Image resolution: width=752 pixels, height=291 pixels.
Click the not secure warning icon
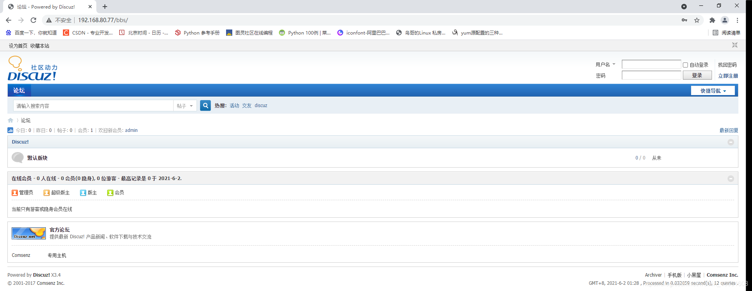point(49,20)
